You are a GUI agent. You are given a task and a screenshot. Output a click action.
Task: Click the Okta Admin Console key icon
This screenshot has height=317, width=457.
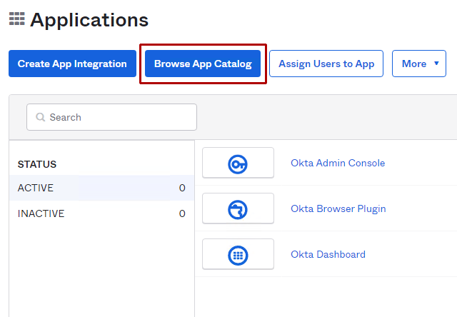238,163
